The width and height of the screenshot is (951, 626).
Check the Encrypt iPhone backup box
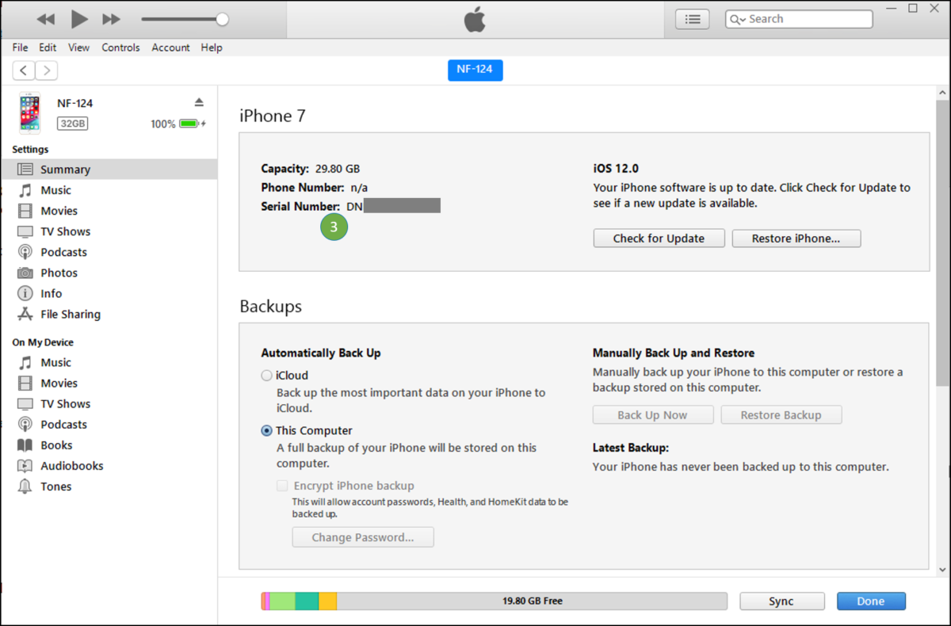(x=282, y=486)
